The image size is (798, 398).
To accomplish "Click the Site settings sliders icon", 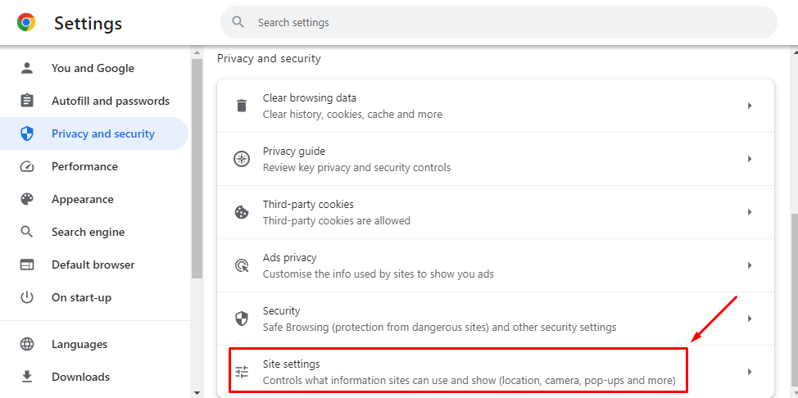I will (241, 372).
